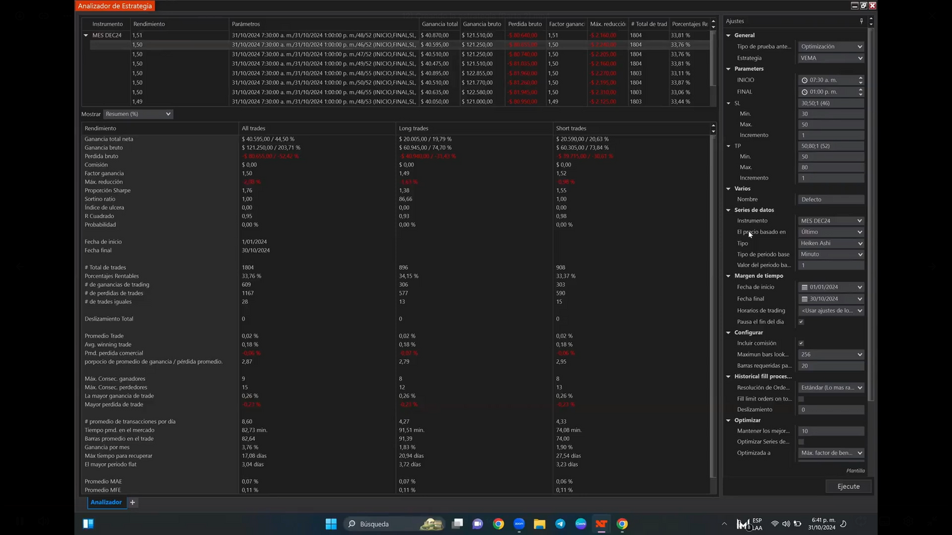Increase INICIO time with the up stepper
This screenshot has height=535, width=952.
tap(860, 78)
